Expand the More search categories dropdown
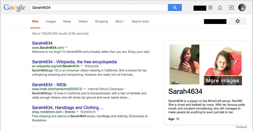 coord(120,21)
